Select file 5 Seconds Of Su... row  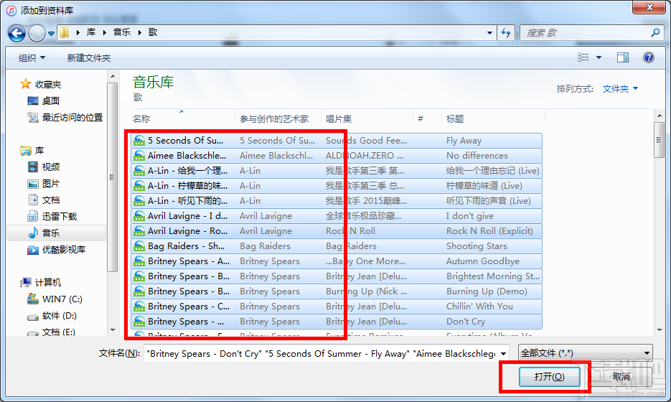(x=337, y=141)
